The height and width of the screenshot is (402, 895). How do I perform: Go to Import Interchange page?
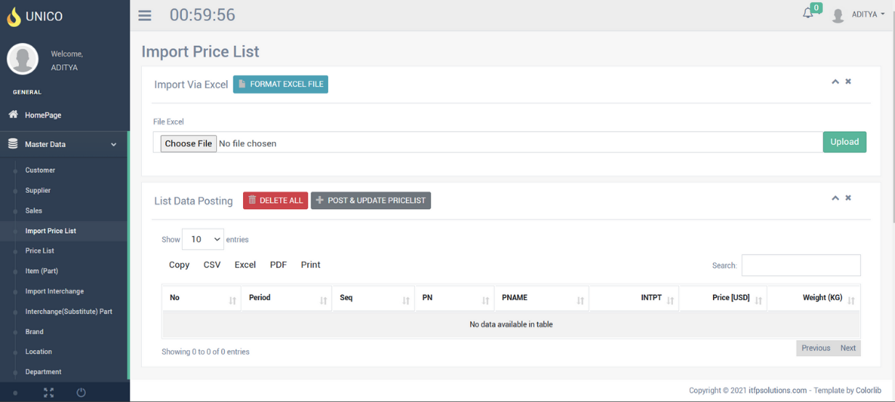54,291
